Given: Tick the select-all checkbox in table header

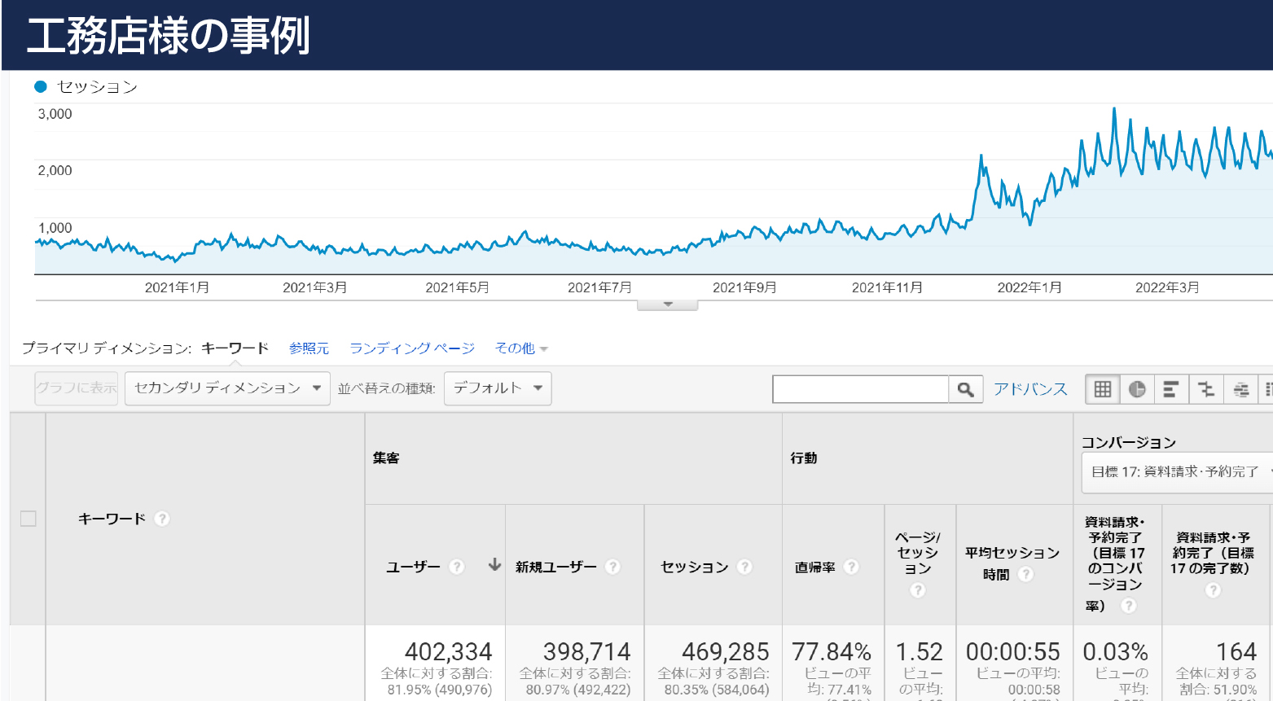Looking at the screenshot, I should point(28,519).
